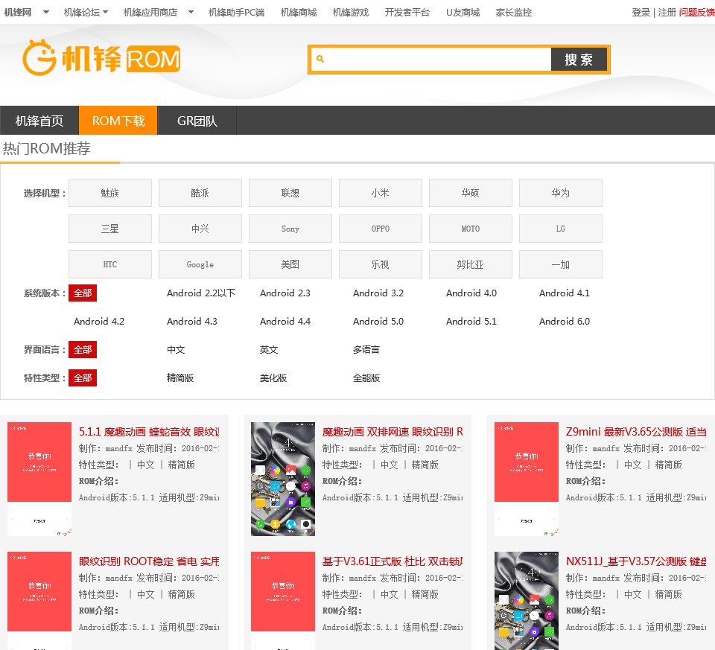Select 全部 for 界面语言 filter

pyautogui.click(x=83, y=350)
